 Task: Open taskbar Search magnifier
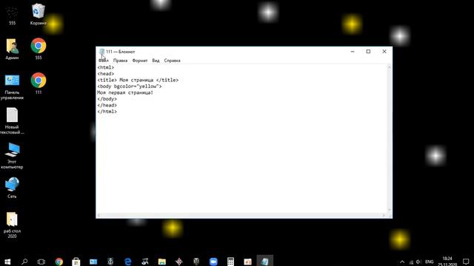pos(24,262)
